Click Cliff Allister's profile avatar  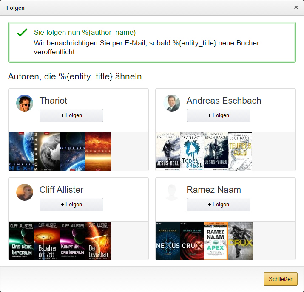click(x=25, y=192)
